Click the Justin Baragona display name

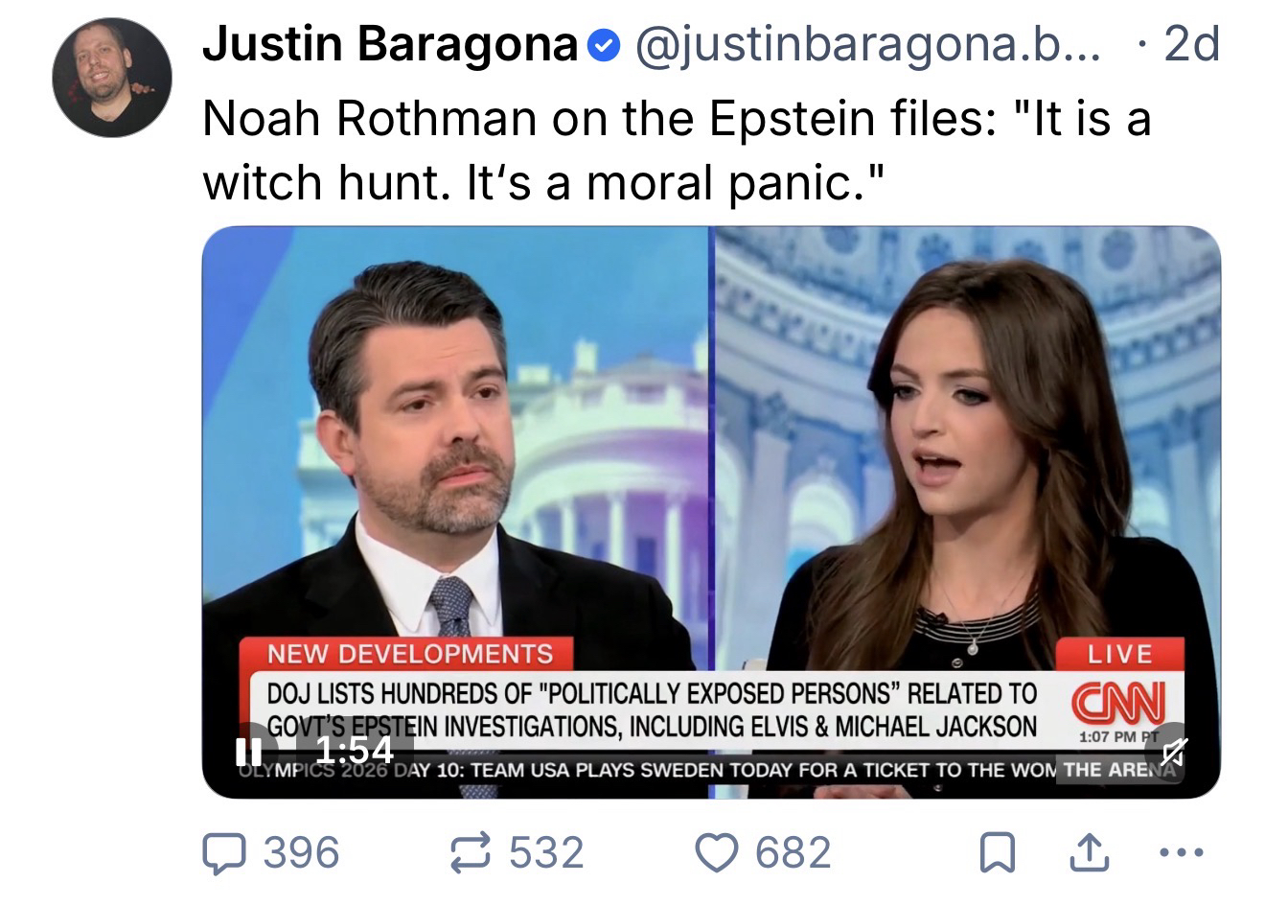(x=389, y=44)
